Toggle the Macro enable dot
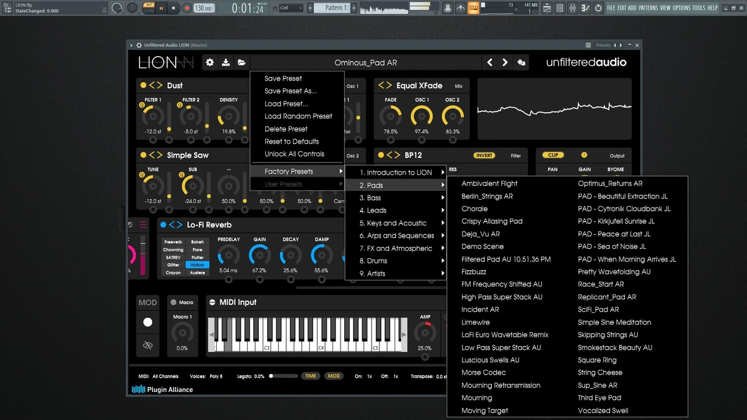Image resolution: width=747 pixels, height=420 pixels. [174, 302]
